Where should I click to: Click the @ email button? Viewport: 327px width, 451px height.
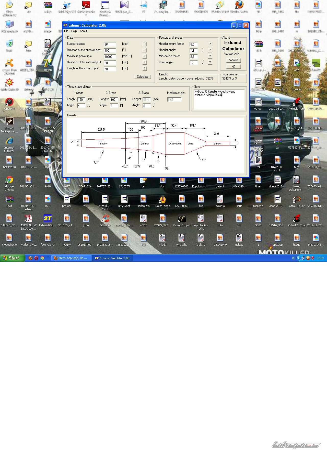[x=233, y=66]
